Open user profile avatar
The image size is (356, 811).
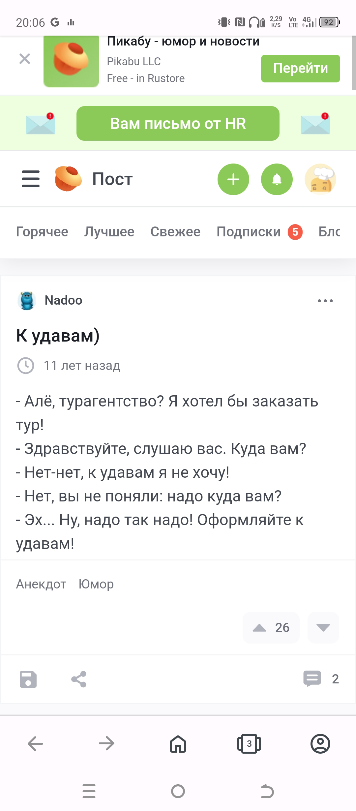tap(320, 179)
